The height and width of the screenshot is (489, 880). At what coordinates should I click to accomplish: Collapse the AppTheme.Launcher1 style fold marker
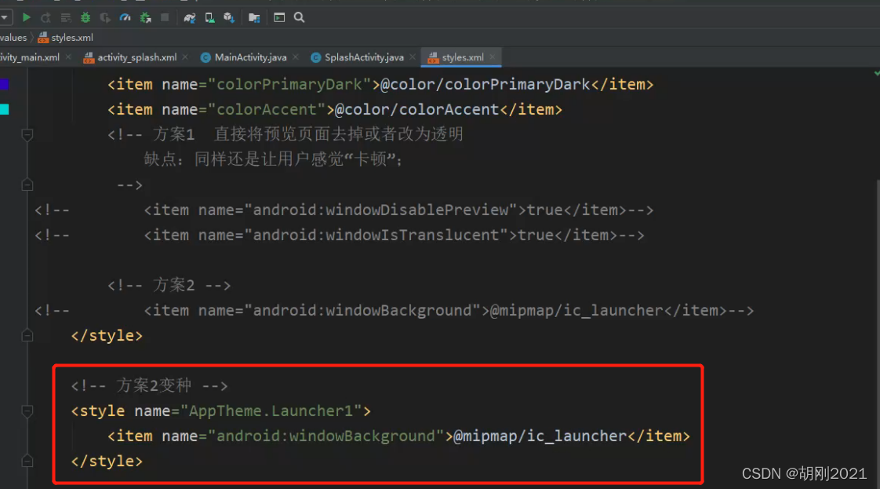pyautogui.click(x=27, y=411)
